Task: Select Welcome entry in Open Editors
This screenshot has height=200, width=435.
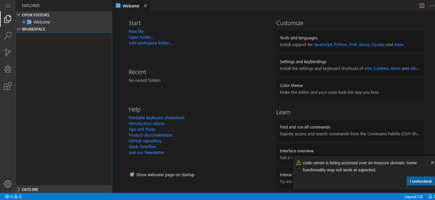Action: point(64,22)
